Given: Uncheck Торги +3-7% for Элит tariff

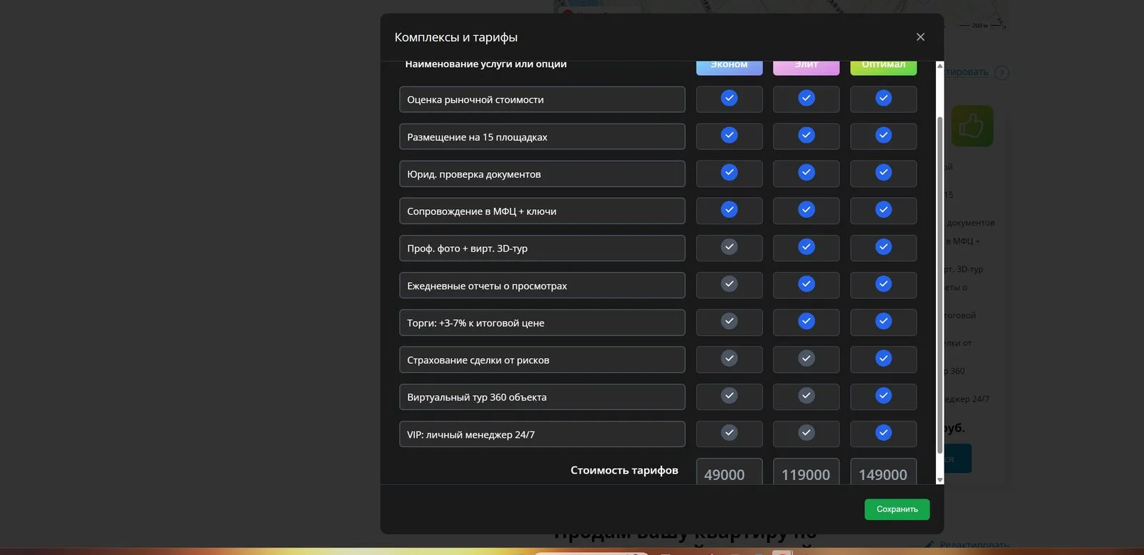Looking at the screenshot, I should click(x=807, y=321).
